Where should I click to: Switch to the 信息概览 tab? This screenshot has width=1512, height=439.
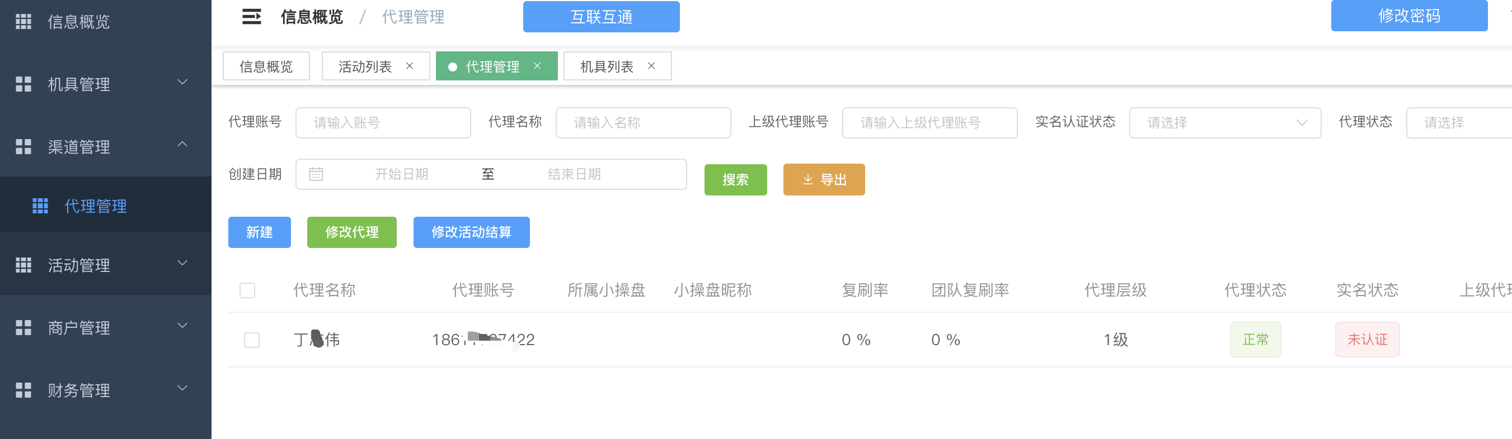(266, 66)
